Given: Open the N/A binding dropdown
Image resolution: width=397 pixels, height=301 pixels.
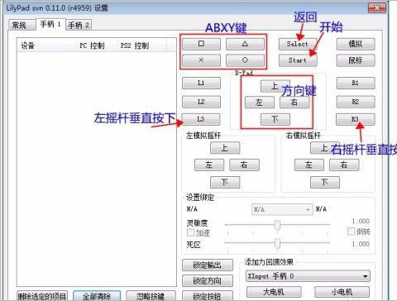Looking at the screenshot, I should tap(282, 209).
